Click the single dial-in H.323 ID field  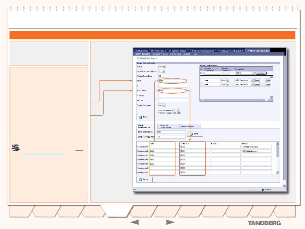[x=173, y=95]
